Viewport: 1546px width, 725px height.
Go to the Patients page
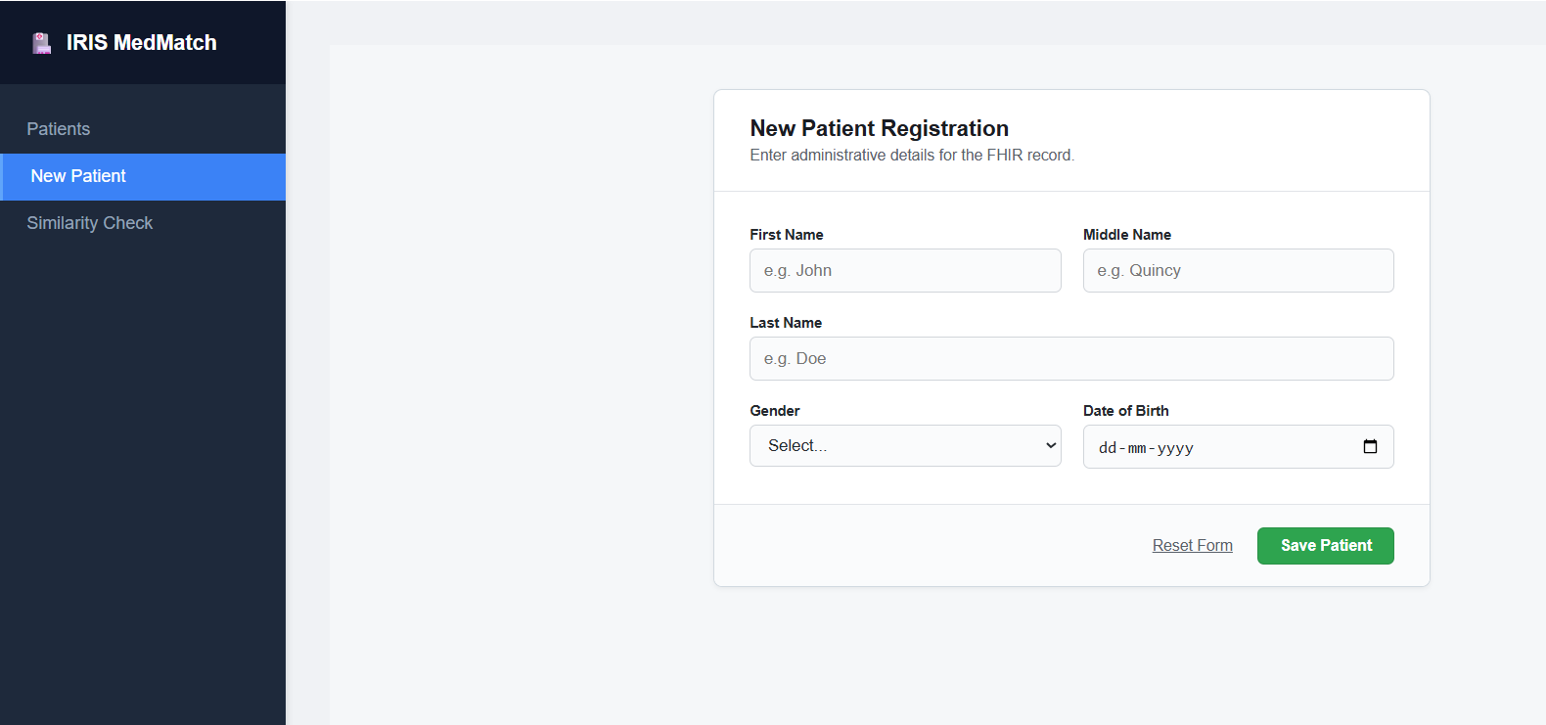tap(59, 129)
